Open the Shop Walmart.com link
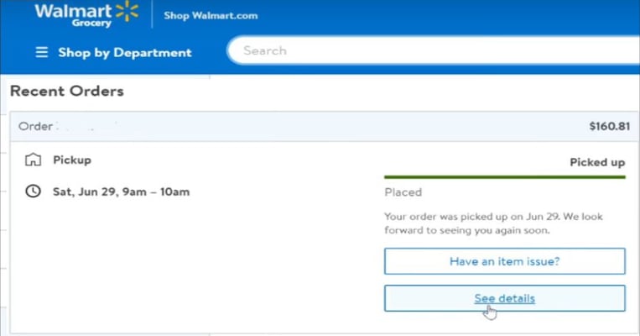 coord(211,16)
